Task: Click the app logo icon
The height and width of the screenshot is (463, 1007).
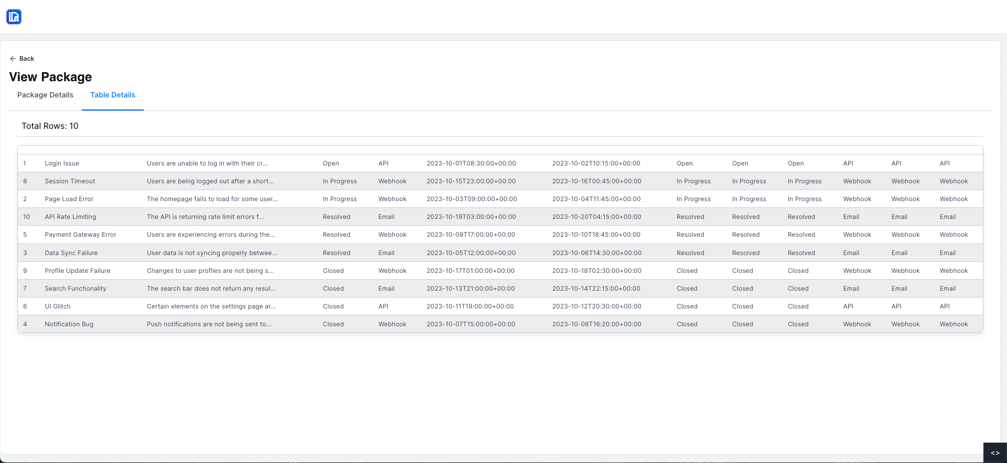Action: (x=14, y=17)
